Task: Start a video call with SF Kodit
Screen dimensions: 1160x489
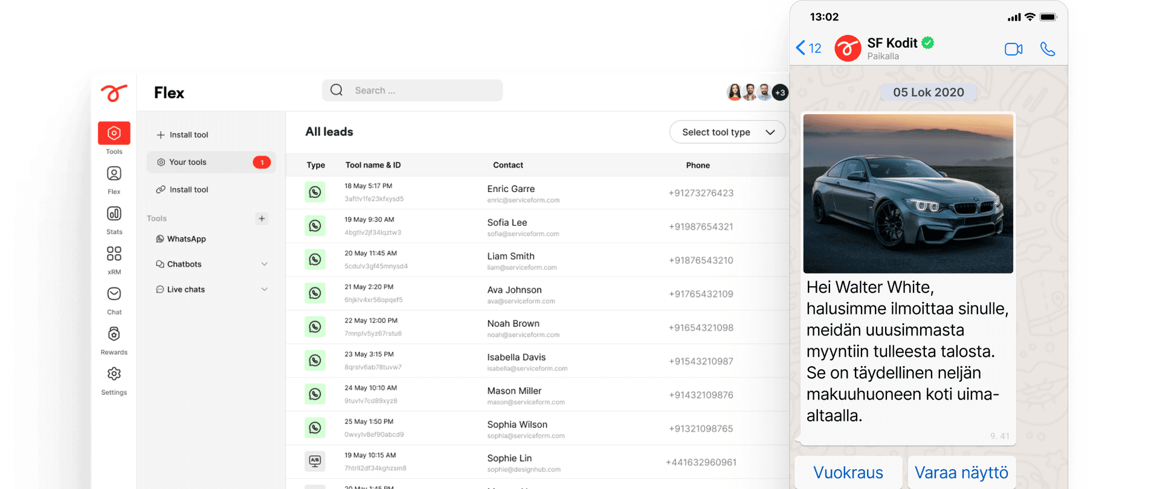Action: click(x=1013, y=49)
